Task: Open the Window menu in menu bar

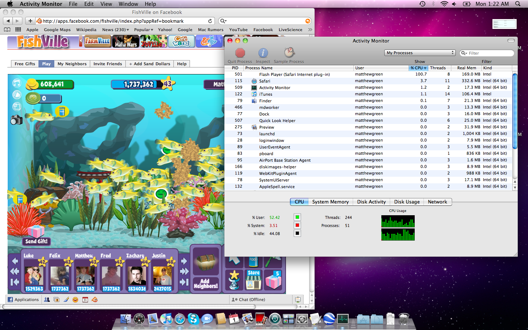Action: [128, 4]
